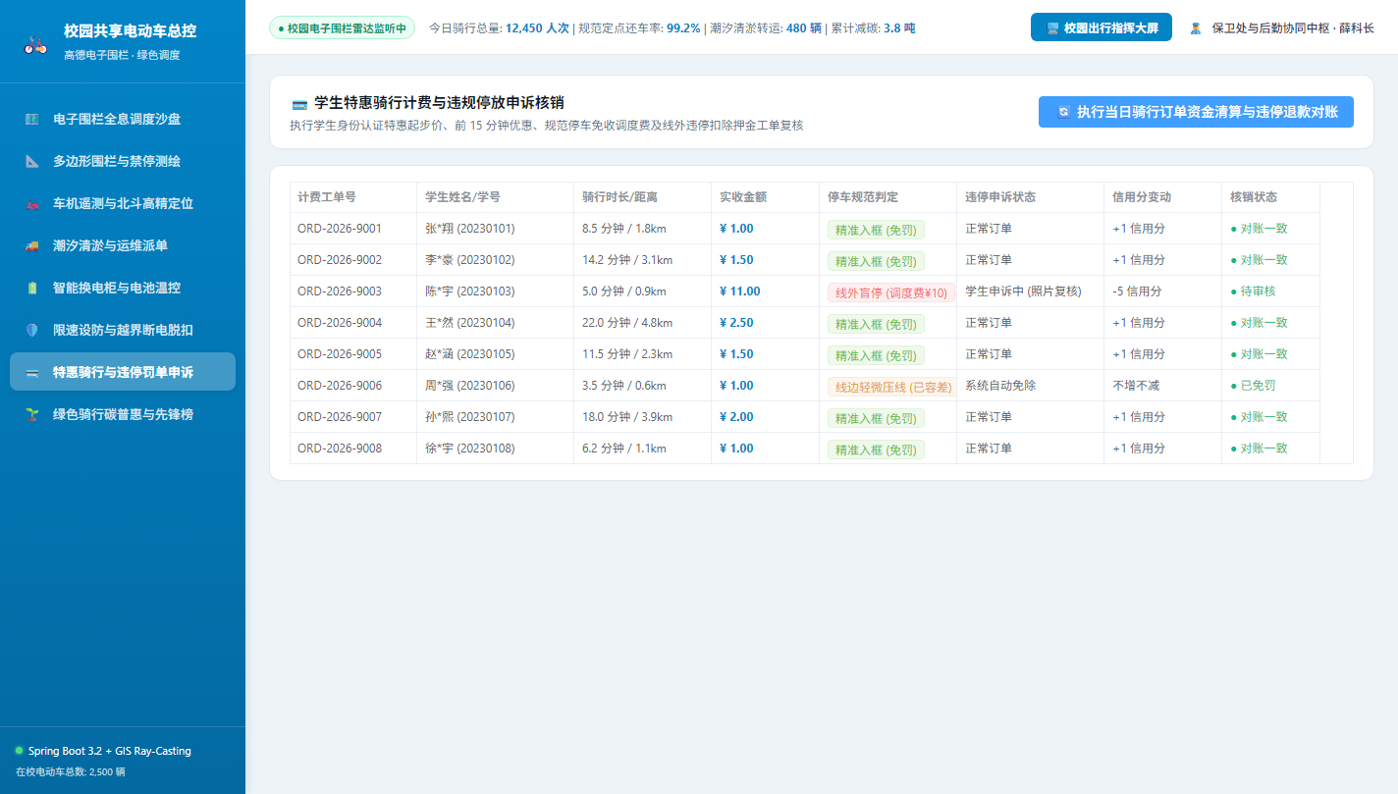Navigate to 限速设防与越界断电脱扣
The image size is (1398, 794).
pyautogui.click(x=123, y=330)
